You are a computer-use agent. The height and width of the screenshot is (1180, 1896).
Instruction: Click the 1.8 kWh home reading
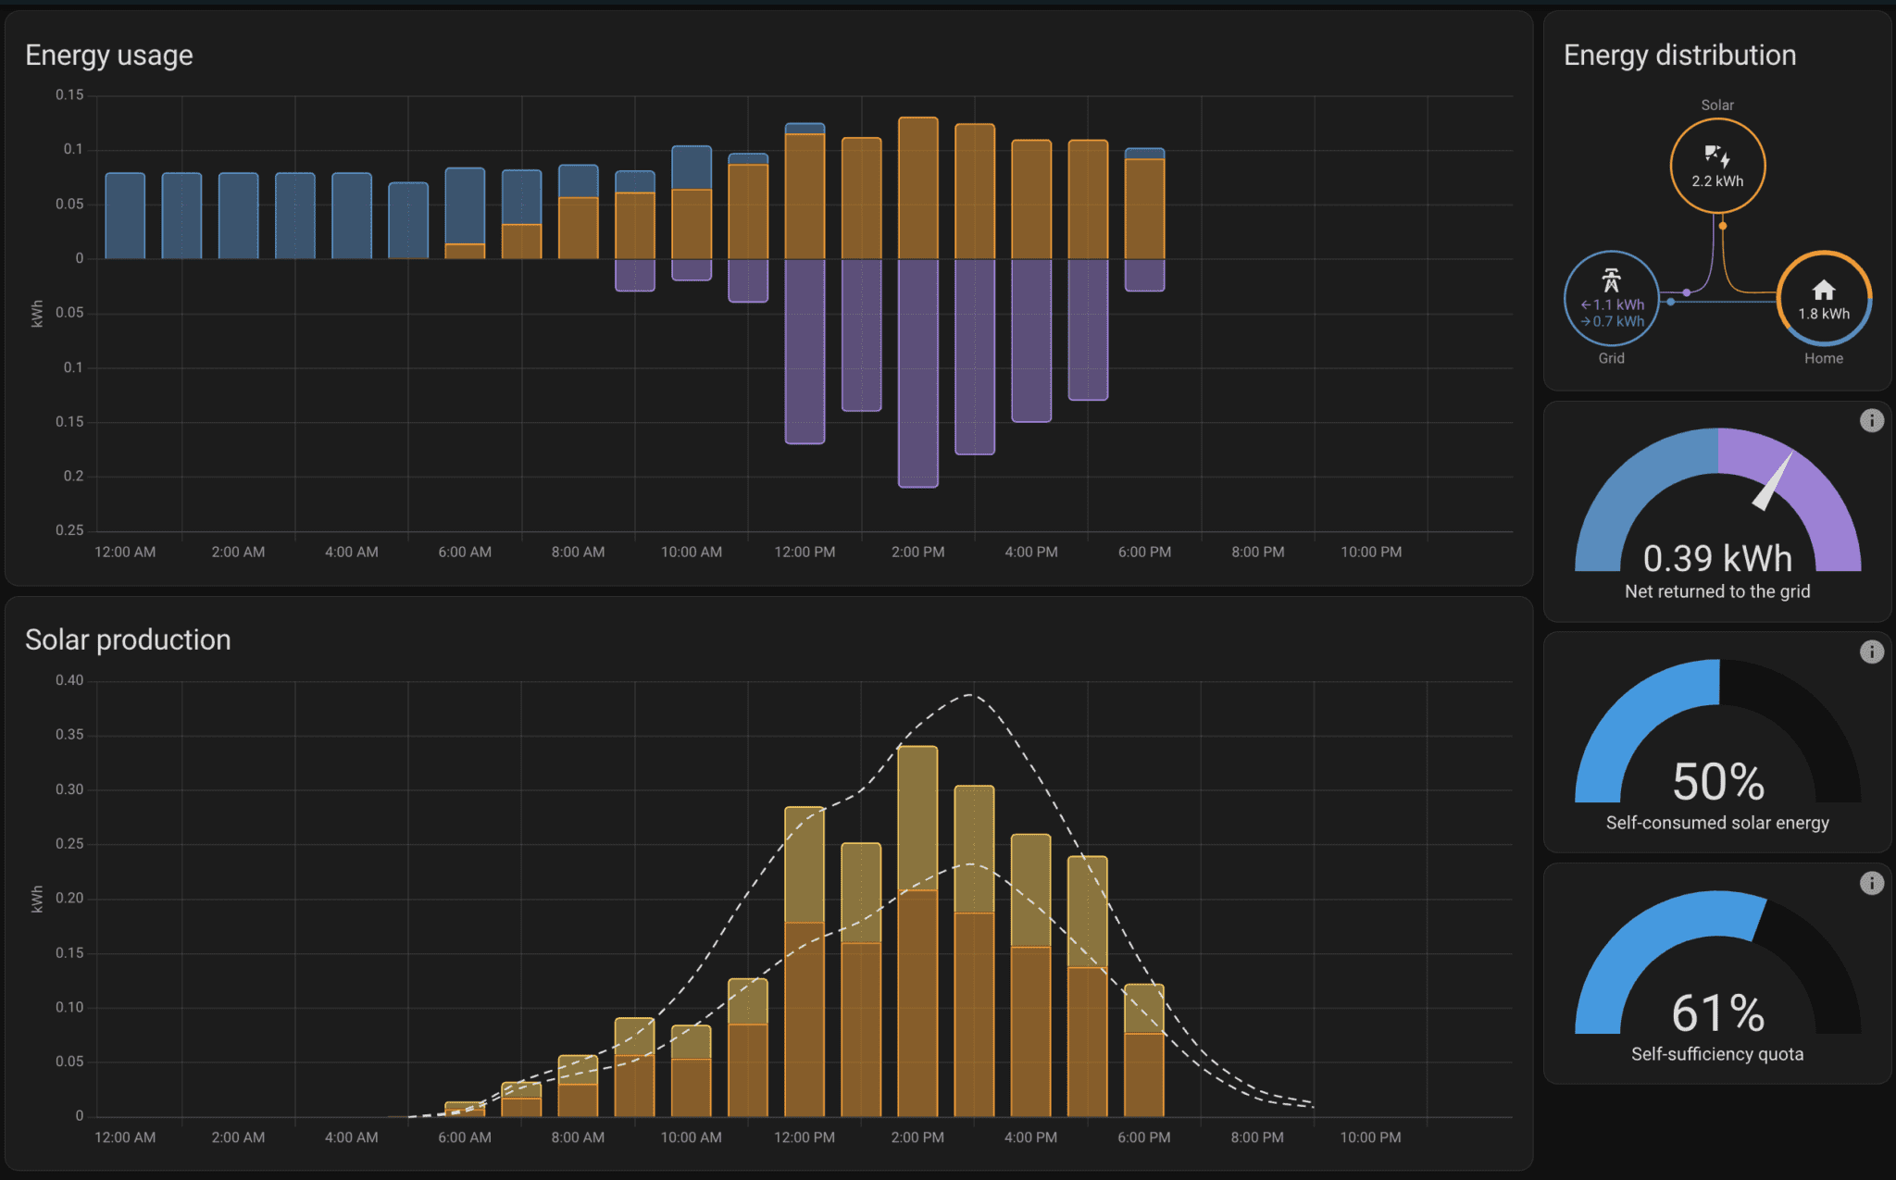pyautogui.click(x=1823, y=314)
